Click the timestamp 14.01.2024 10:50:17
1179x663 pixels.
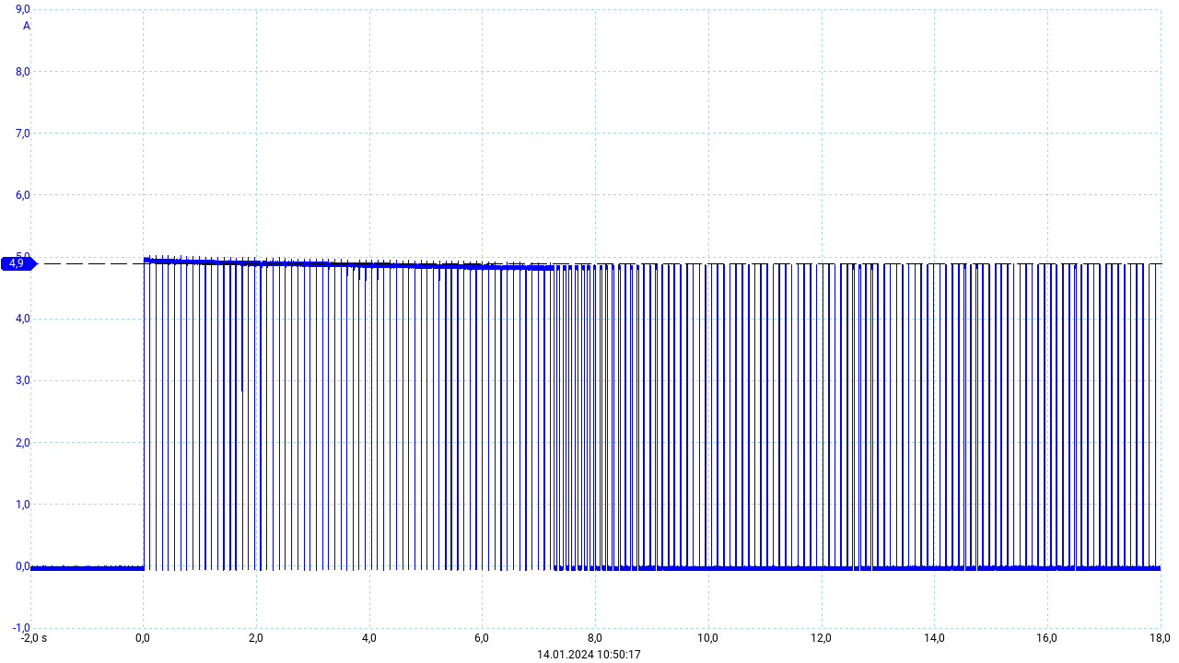click(589, 655)
